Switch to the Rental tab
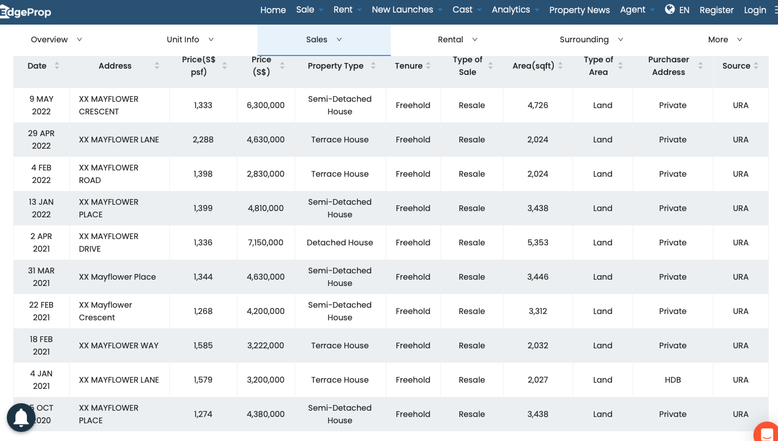 tap(457, 39)
